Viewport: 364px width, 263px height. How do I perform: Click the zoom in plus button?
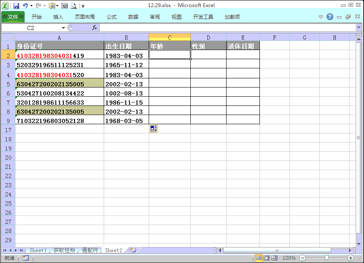(351, 258)
